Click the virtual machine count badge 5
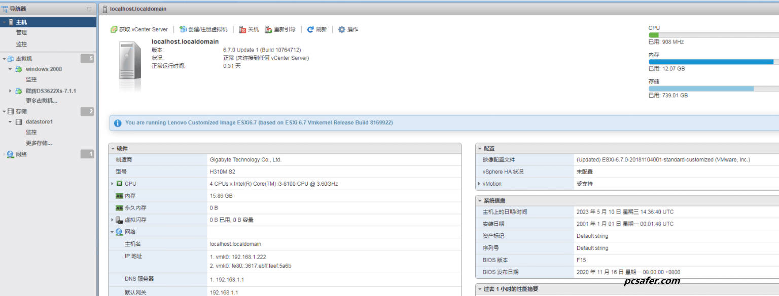The height and width of the screenshot is (296, 779). point(87,59)
